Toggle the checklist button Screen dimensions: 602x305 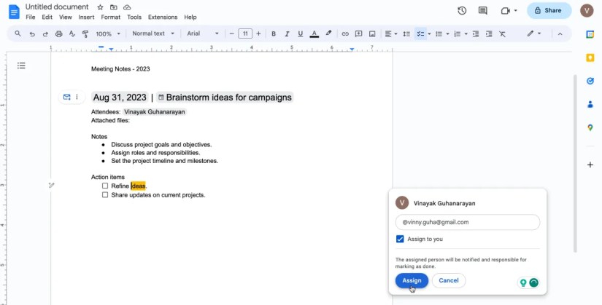pyautogui.click(x=421, y=34)
